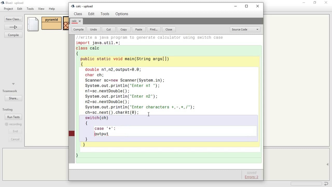Click the Find... button
The image size is (332, 187).
pyautogui.click(x=154, y=29)
